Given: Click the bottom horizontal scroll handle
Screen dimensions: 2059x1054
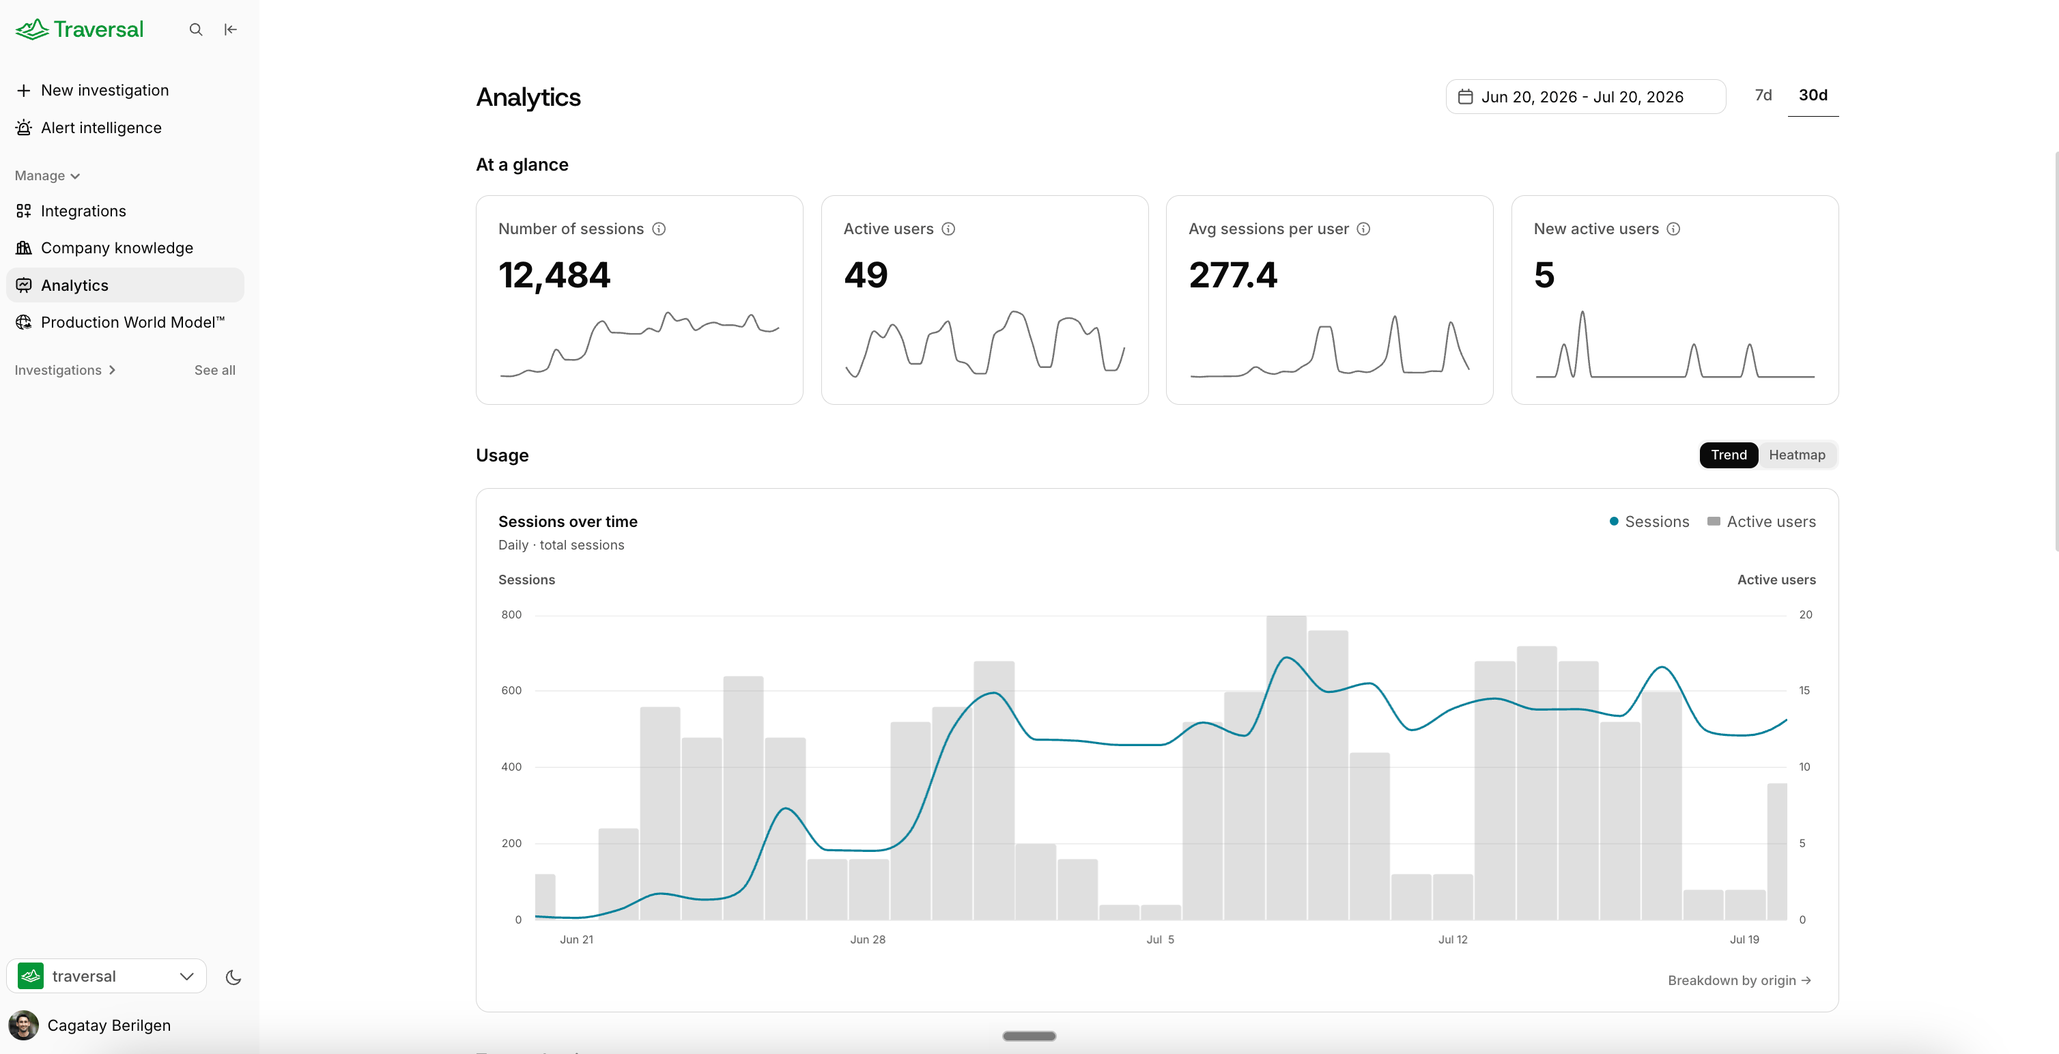Looking at the screenshot, I should tap(1029, 1036).
